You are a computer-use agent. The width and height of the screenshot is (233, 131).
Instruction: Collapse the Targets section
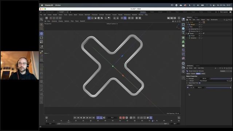[x=187, y=85]
